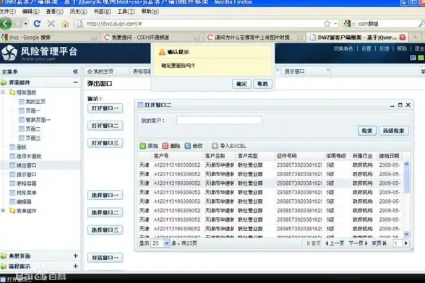The width and height of the screenshot is (425, 283).
Task: Select the green theme swatch
Action: (x=421, y=58)
